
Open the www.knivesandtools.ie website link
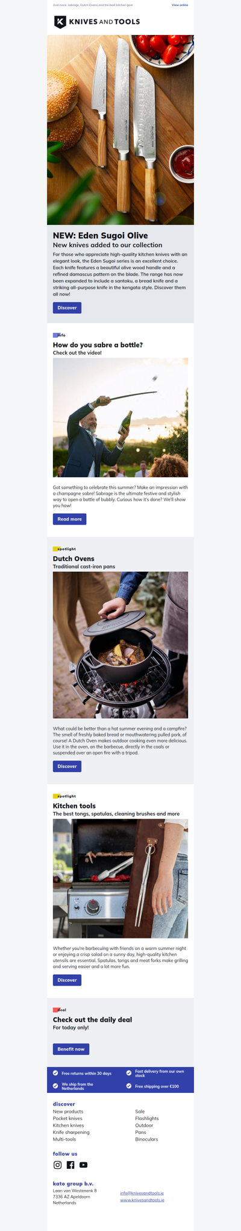[x=142, y=1200]
